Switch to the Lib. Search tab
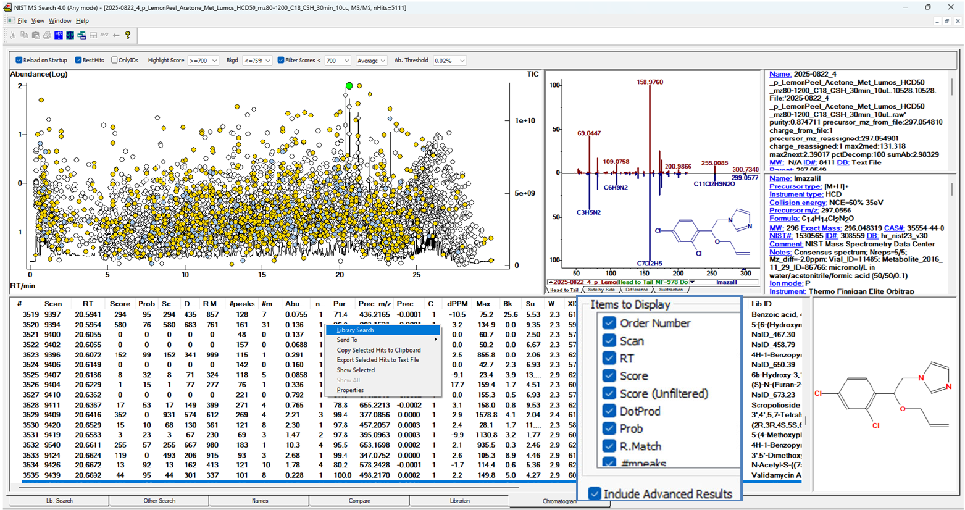Image resolution: width=965 pixels, height=510 pixels. click(59, 501)
